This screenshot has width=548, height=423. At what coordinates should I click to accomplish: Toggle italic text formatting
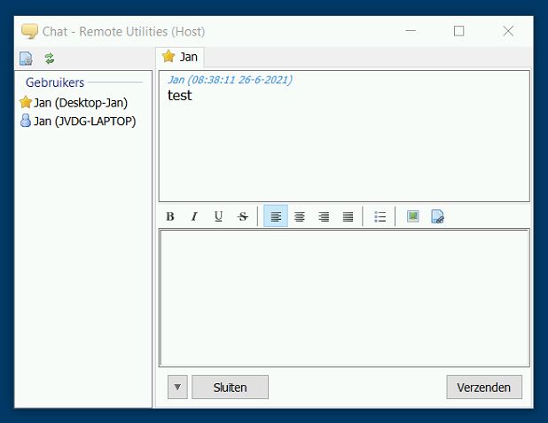194,216
